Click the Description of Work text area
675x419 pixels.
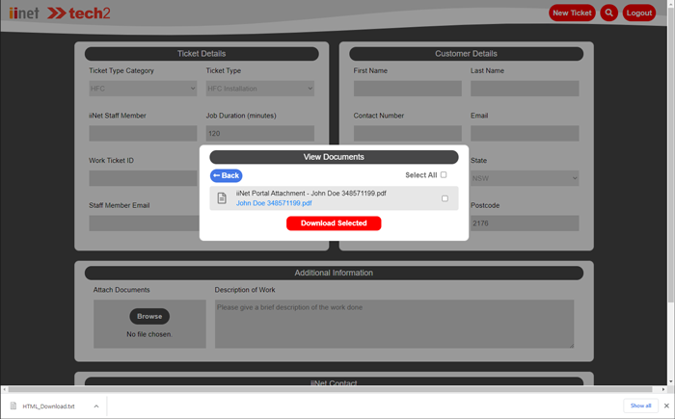click(394, 324)
